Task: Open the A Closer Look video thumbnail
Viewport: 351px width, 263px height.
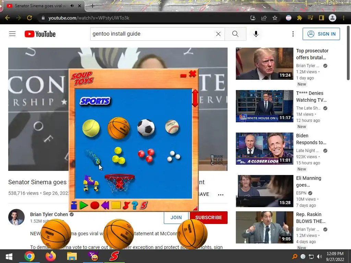Action: (264, 149)
